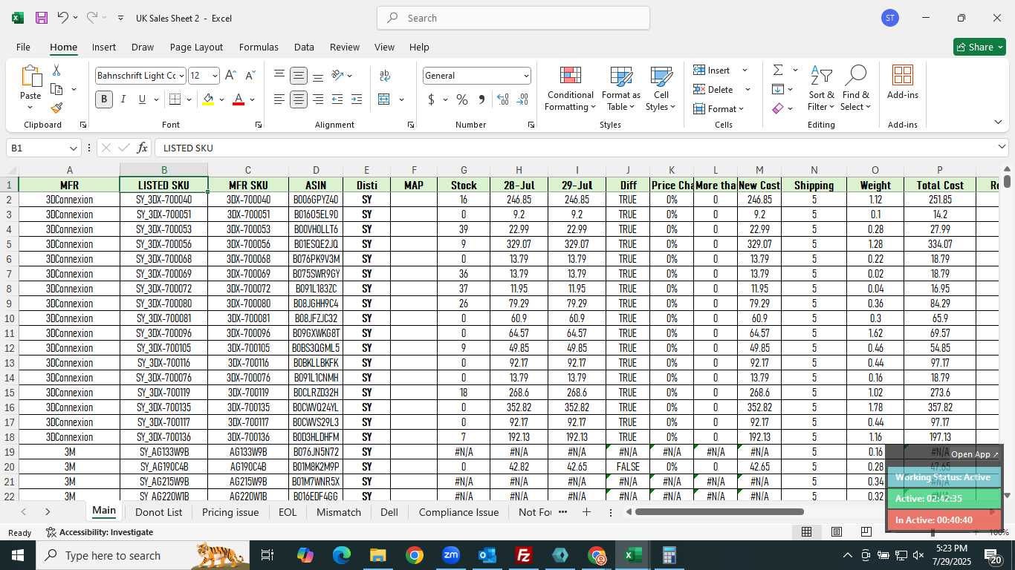The height and width of the screenshot is (570, 1015).
Task: Increase decimal places
Action: tap(503, 99)
